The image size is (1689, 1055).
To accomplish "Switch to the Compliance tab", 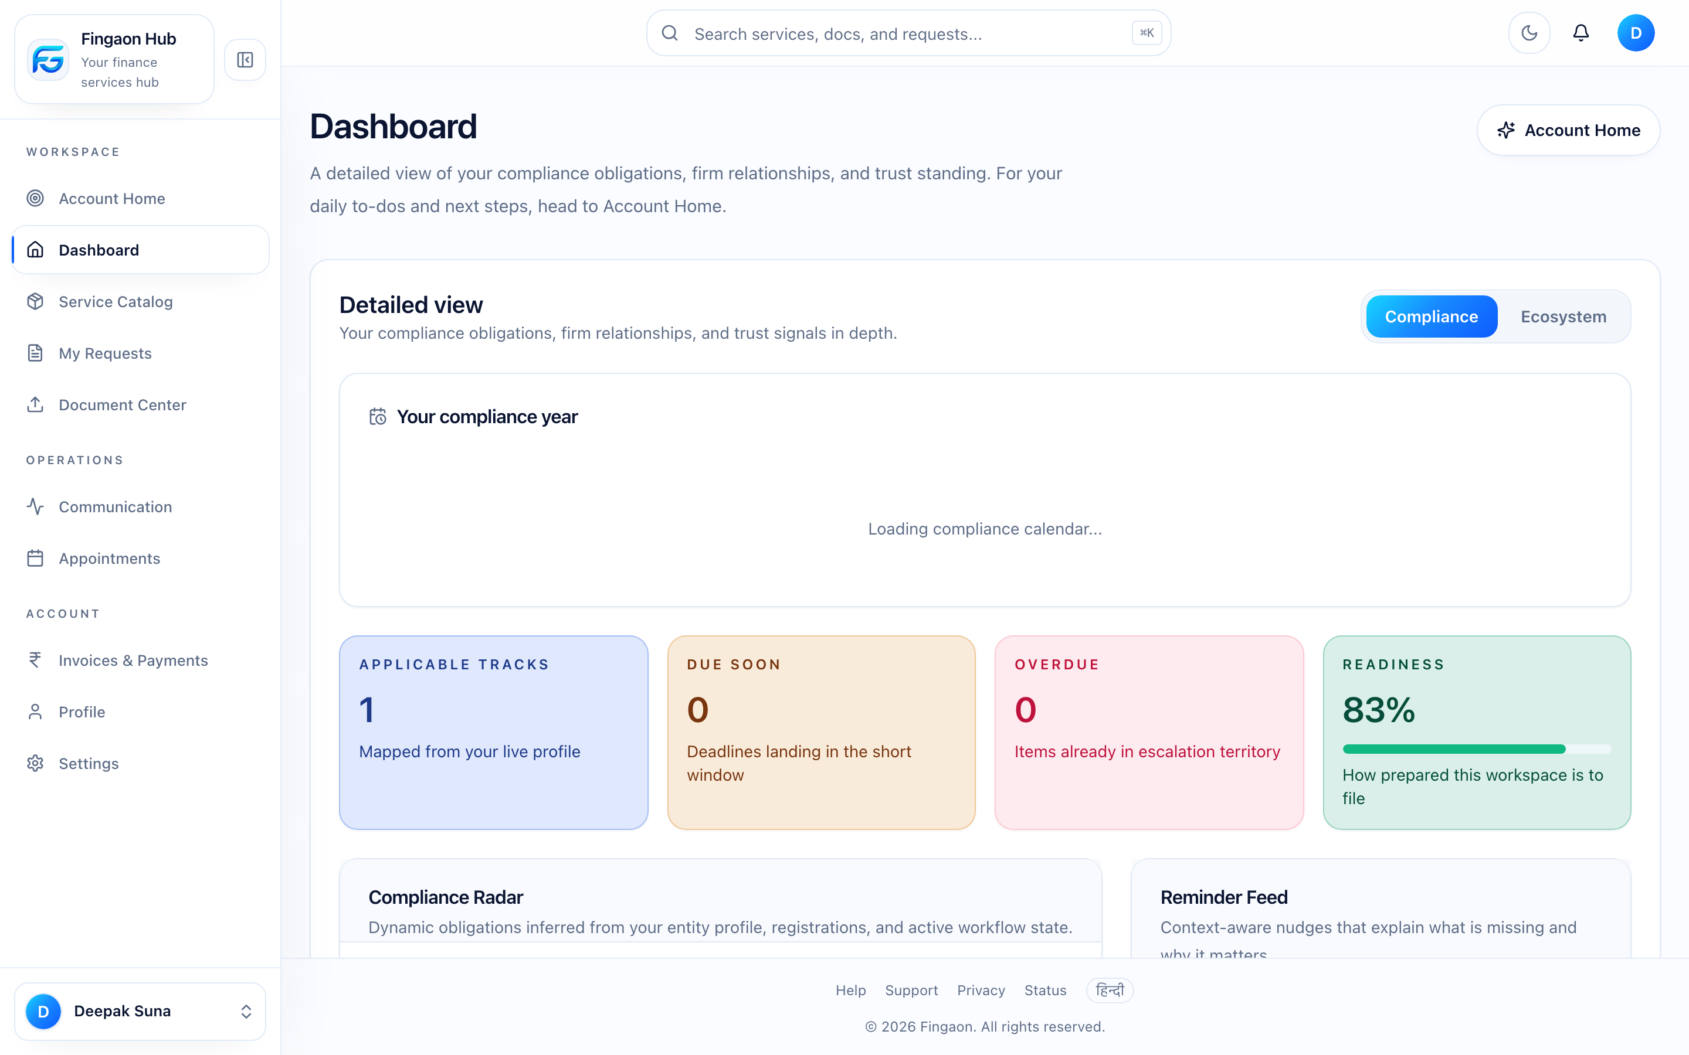I will coord(1432,316).
